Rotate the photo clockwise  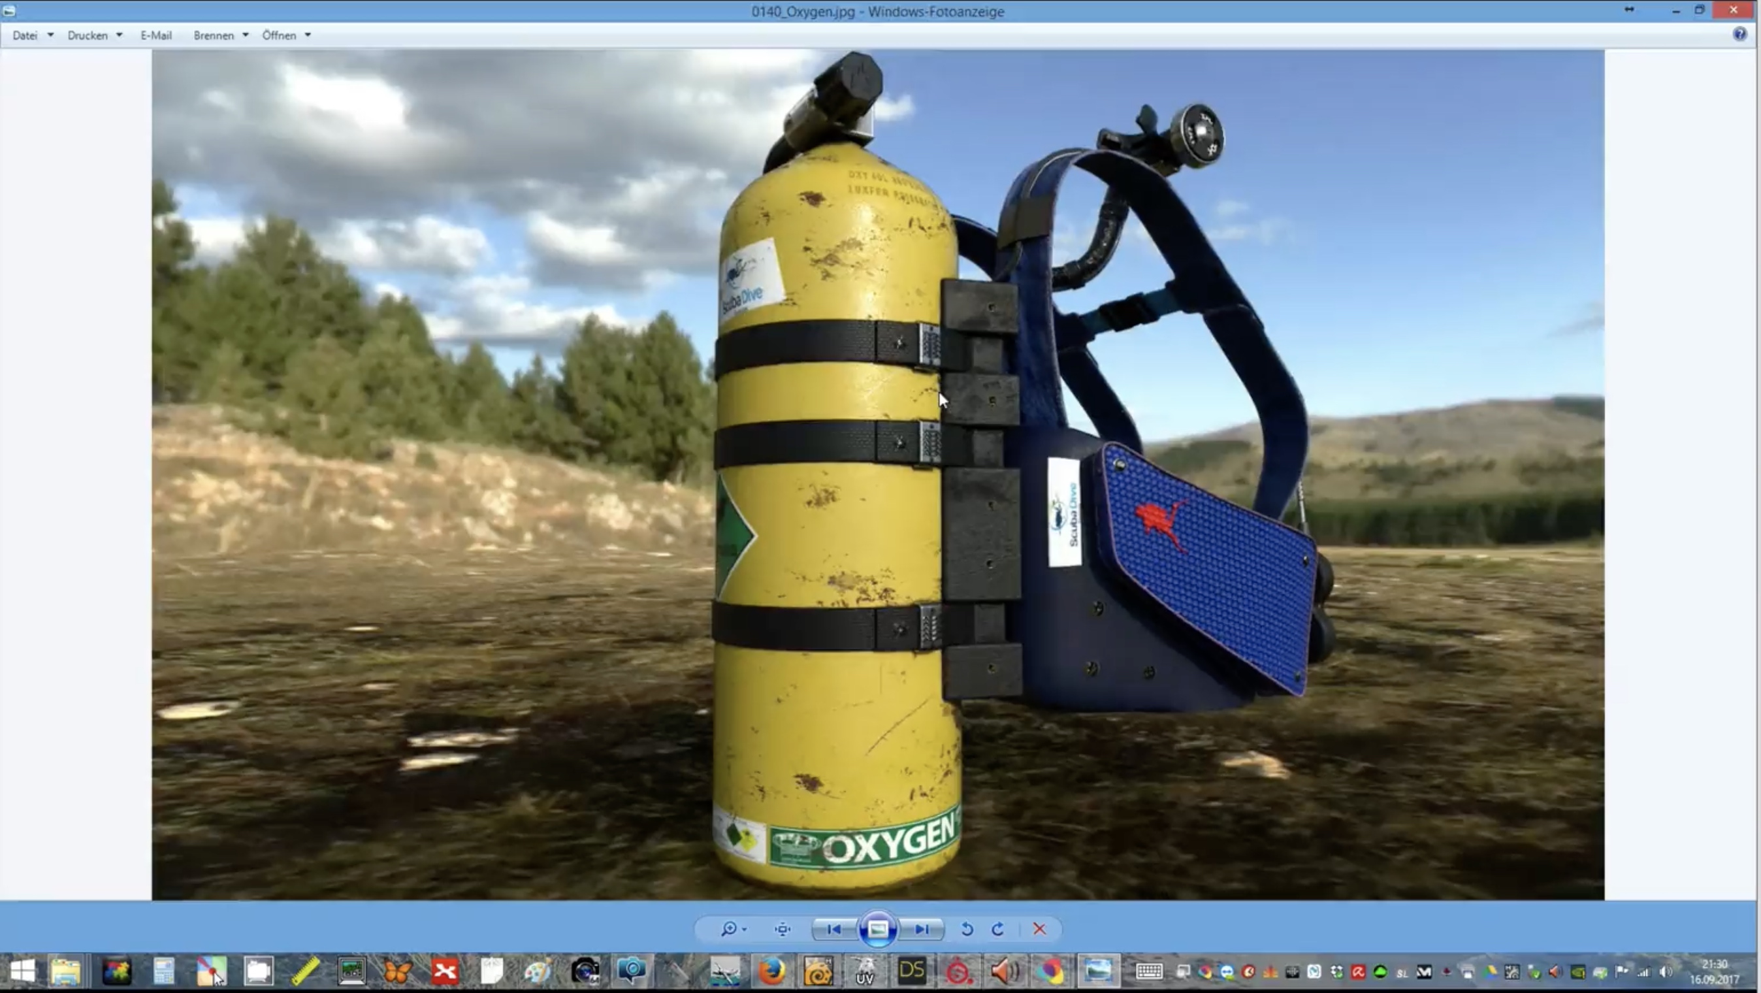click(997, 929)
